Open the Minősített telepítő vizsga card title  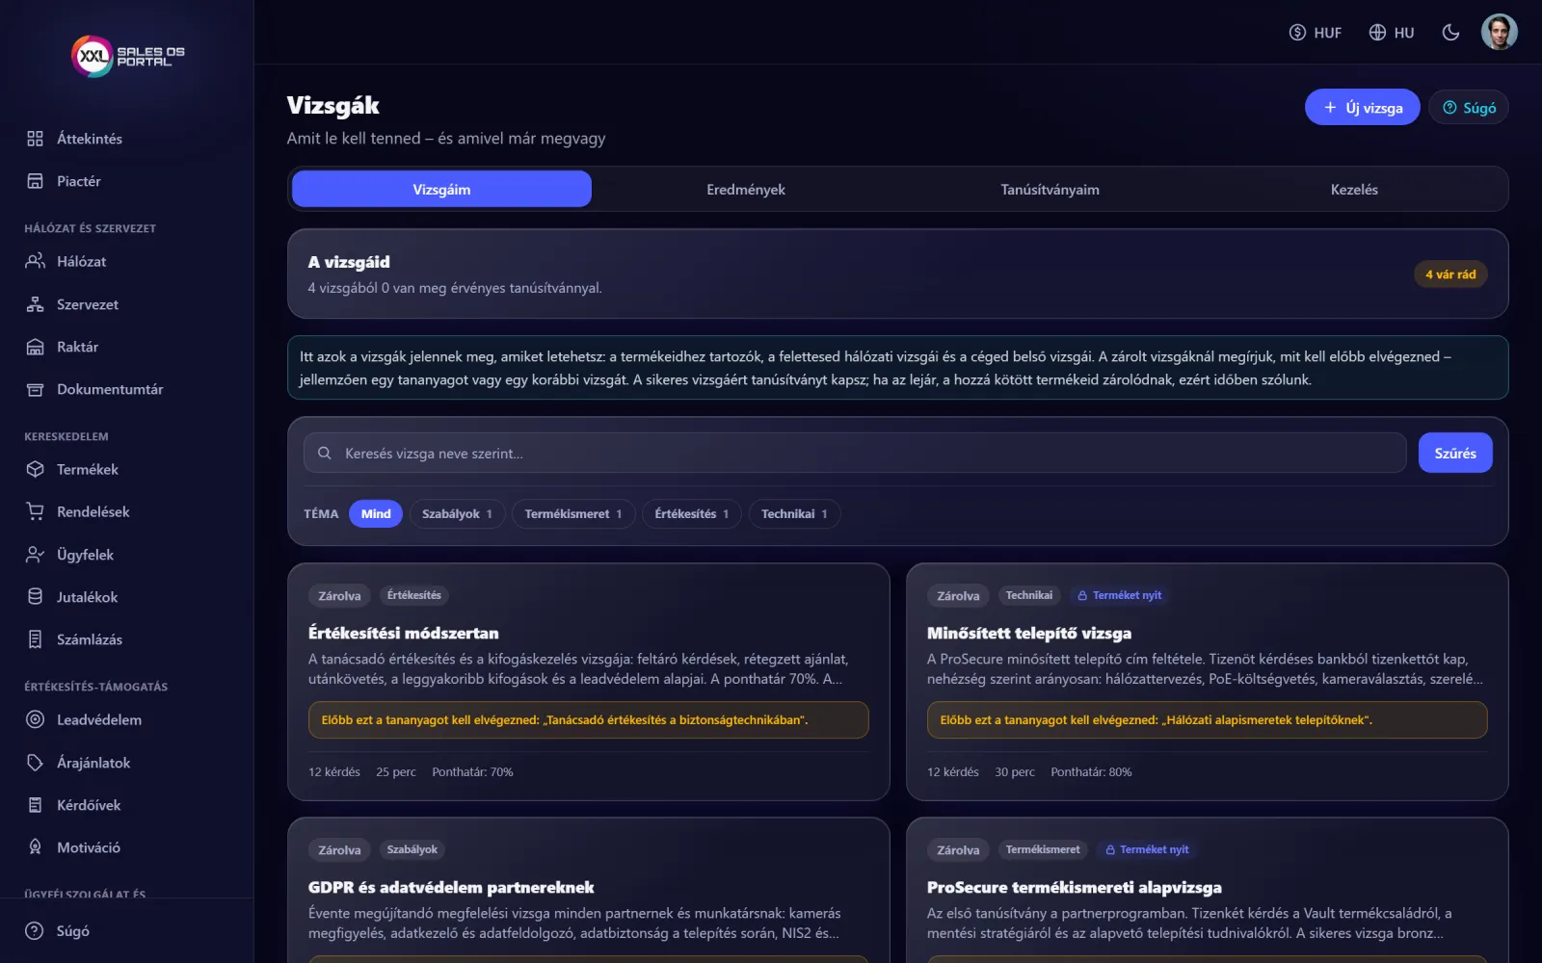click(x=1029, y=633)
